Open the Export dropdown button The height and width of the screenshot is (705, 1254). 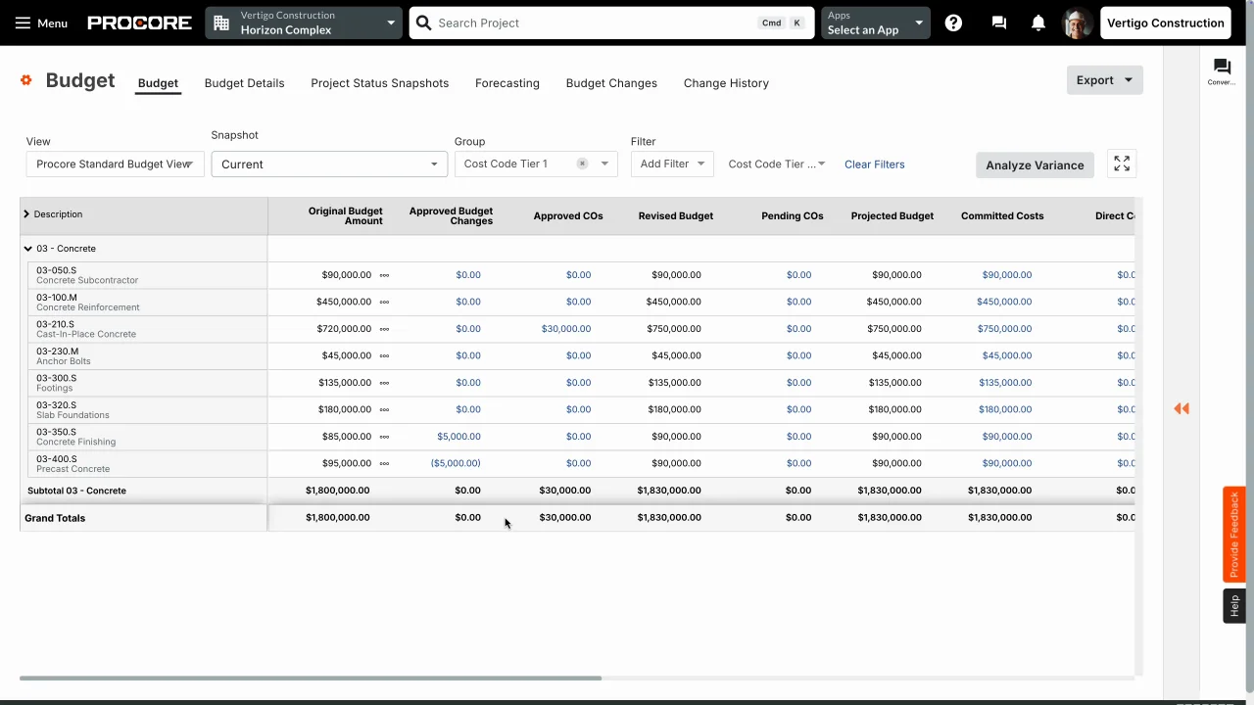tap(1104, 80)
